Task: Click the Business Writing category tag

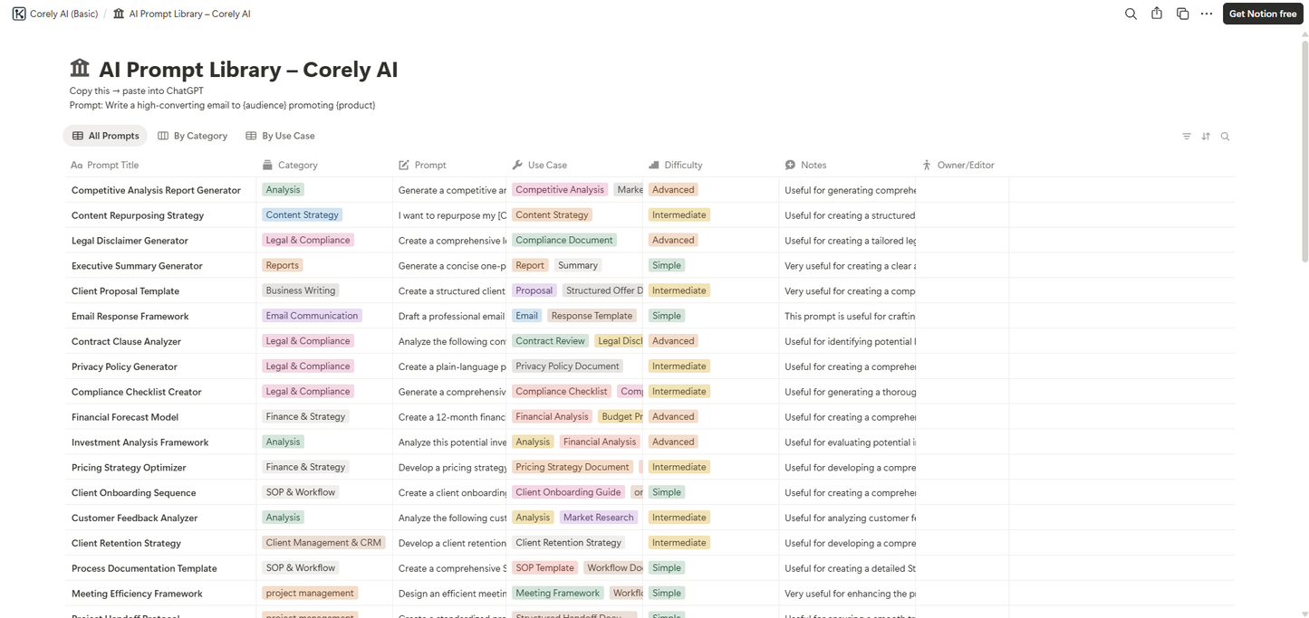Action: 301,290
